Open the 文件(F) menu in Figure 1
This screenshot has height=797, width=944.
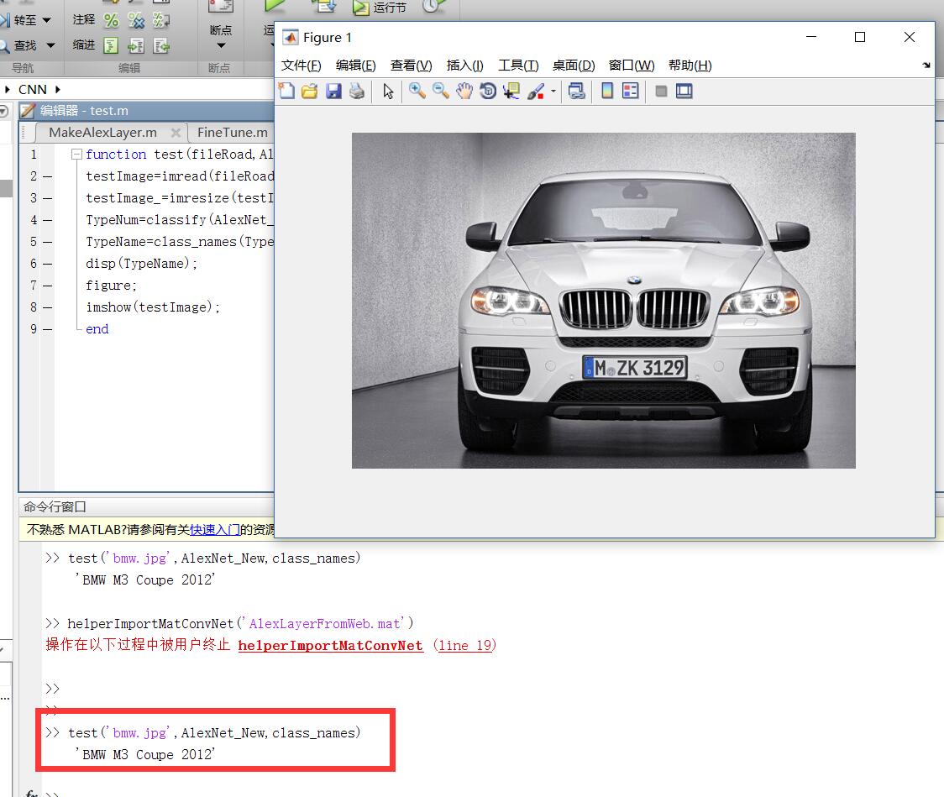[x=301, y=65]
